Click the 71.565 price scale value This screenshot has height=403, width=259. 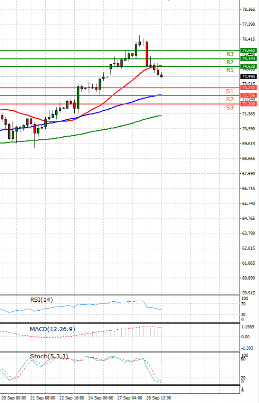click(x=249, y=114)
